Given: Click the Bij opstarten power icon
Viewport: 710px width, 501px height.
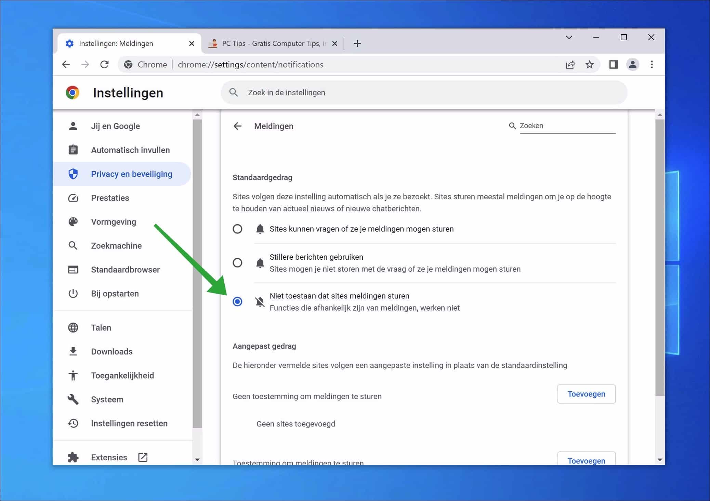Looking at the screenshot, I should tap(73, 293).
